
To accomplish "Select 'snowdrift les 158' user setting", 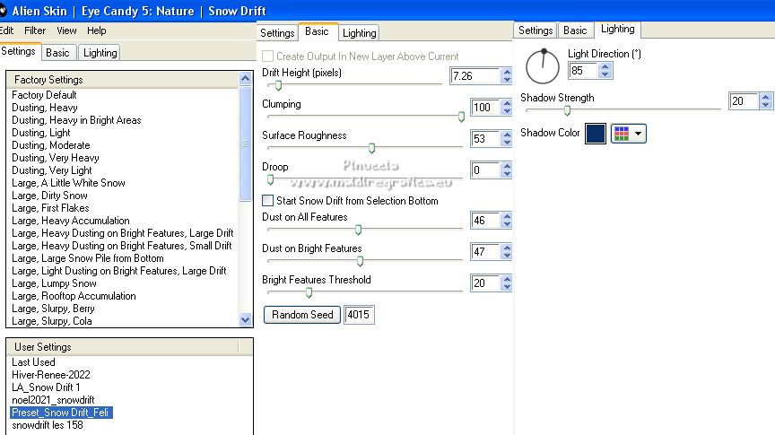I will [48, 425].
